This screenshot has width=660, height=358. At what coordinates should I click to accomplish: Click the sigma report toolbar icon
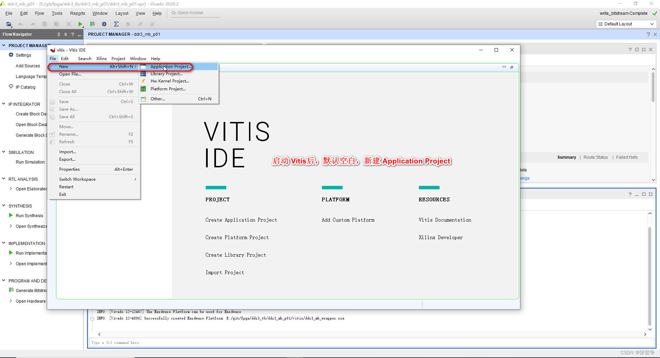(116, 24)
